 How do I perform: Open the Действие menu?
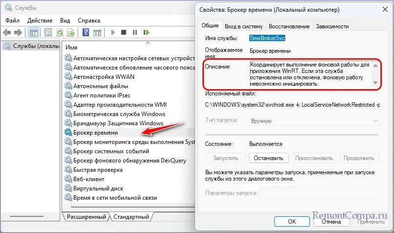coord(41,20)
